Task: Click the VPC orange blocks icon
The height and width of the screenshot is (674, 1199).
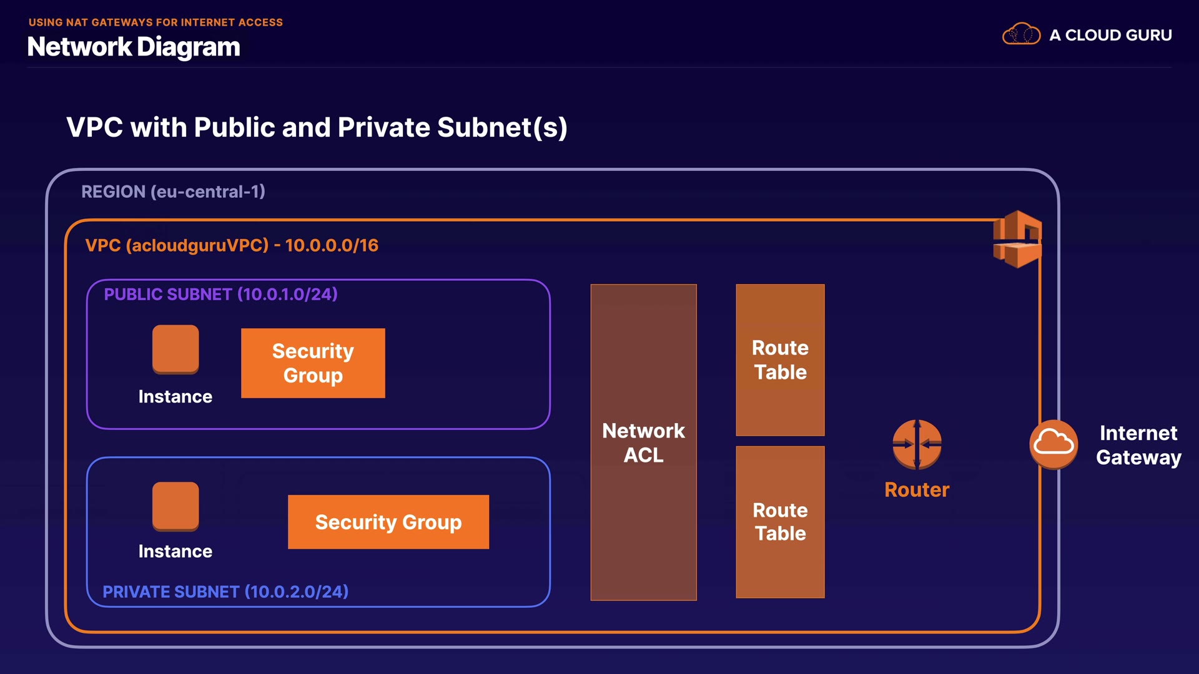Action: point(1017,240)
